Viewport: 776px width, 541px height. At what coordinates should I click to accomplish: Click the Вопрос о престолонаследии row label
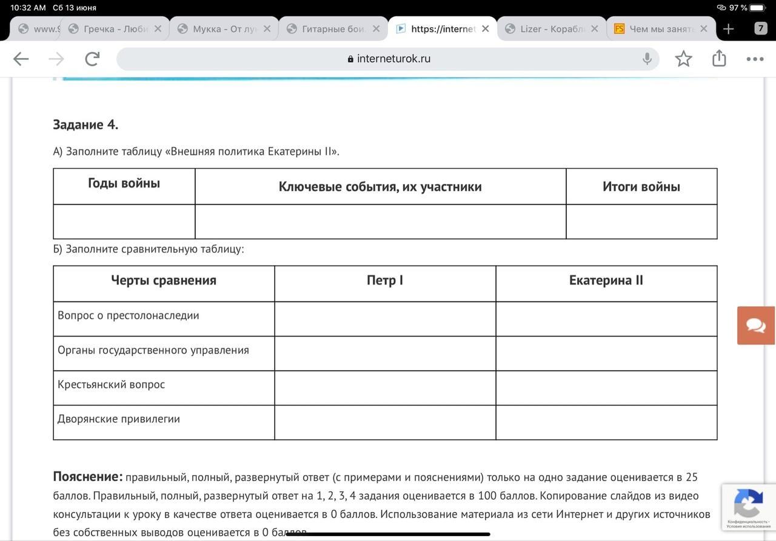(129, 316)
